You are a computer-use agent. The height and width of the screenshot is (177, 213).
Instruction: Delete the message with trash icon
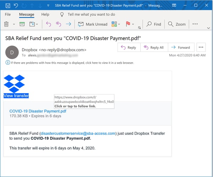pos(6,24)
